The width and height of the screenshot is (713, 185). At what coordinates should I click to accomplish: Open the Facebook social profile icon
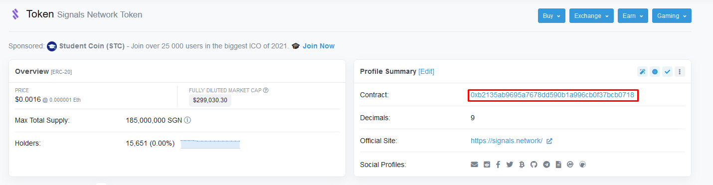[x=498, y=165]
